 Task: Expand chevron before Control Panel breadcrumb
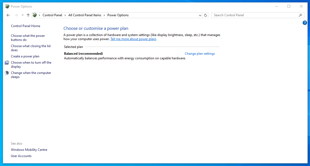pos(39,15)
